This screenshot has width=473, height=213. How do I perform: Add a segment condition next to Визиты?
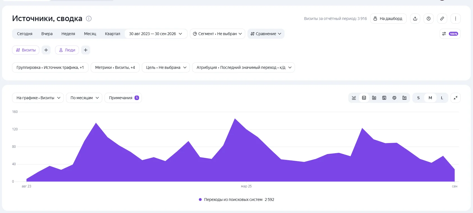pyautogui.click(x=46, y=50)
